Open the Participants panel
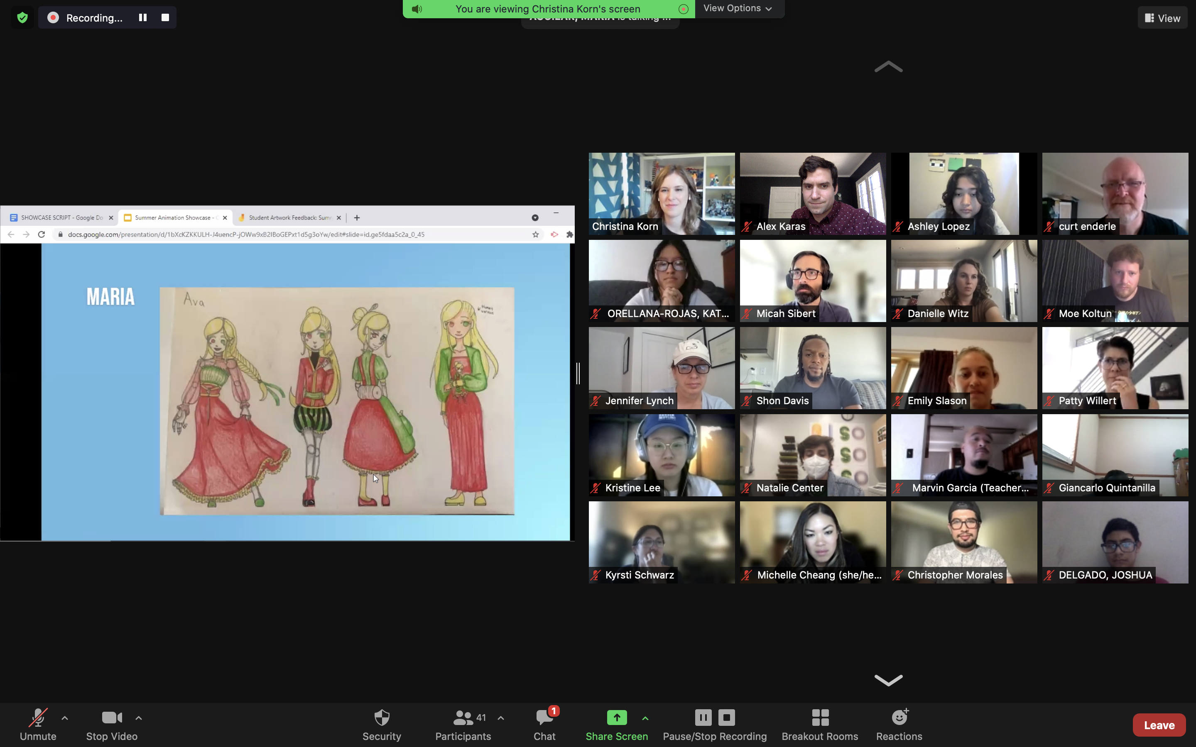Image resolution: width=1196 pixels, height=747 pixels. [x=463, y=724]
